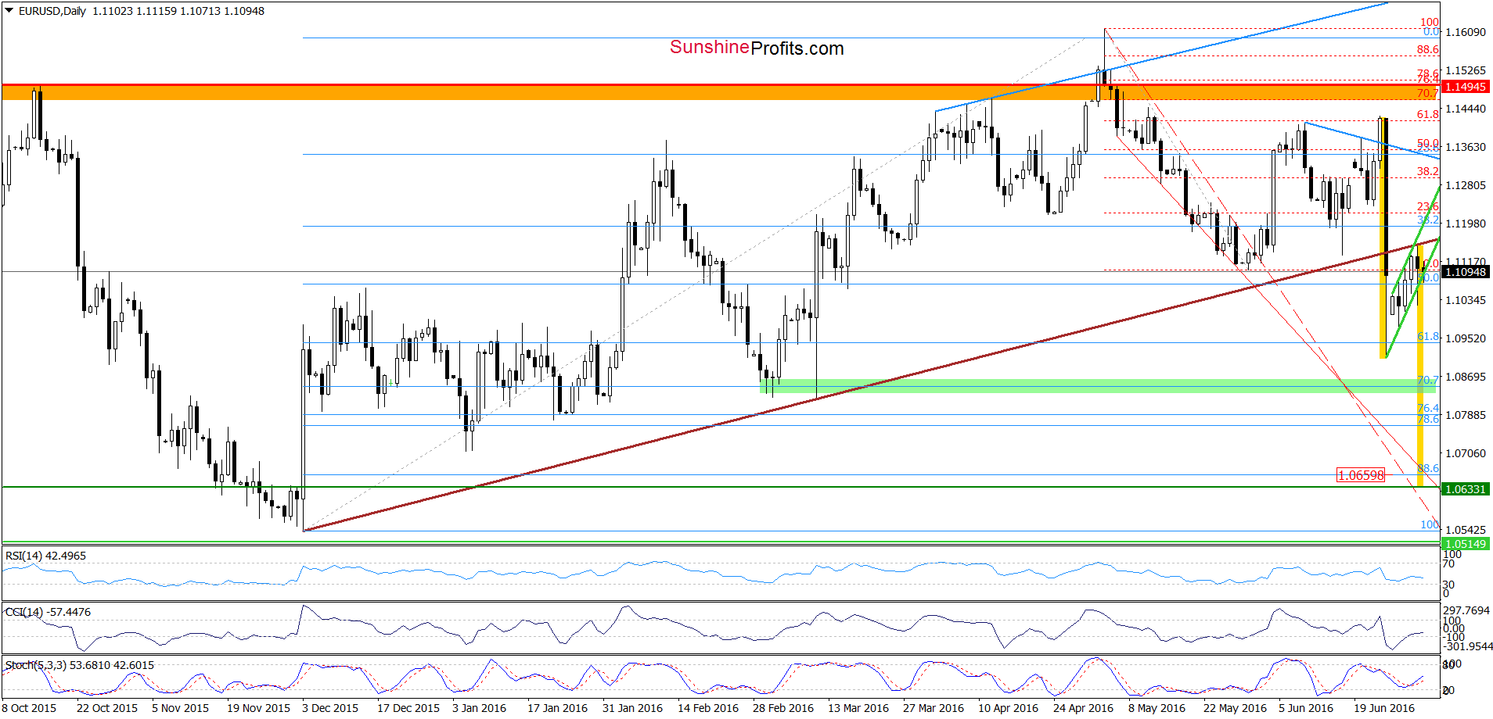
Task: Click the 3 Jan 2016 date label
Action: (x=480, y=708)
